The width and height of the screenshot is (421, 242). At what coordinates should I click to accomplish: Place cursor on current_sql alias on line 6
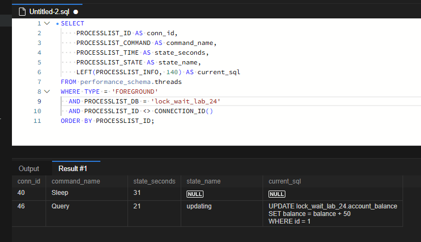[219, 72]
